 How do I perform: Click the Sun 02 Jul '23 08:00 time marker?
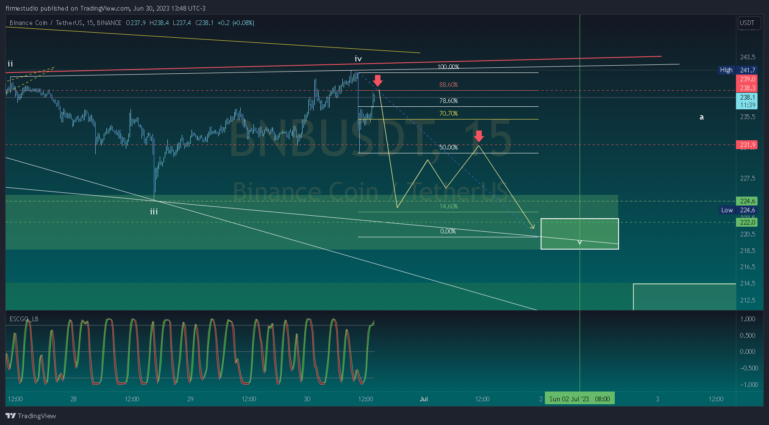coord(580,399)
